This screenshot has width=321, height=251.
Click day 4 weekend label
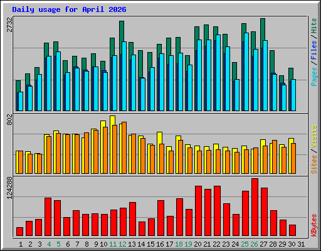pos(49,244)
